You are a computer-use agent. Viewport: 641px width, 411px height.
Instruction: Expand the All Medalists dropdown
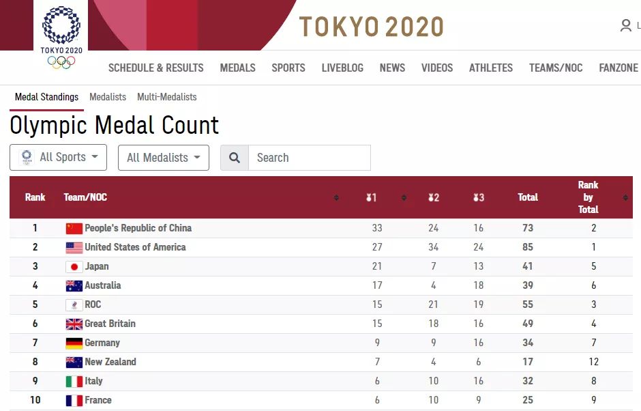pyautogui.click(x=164, y=158)
